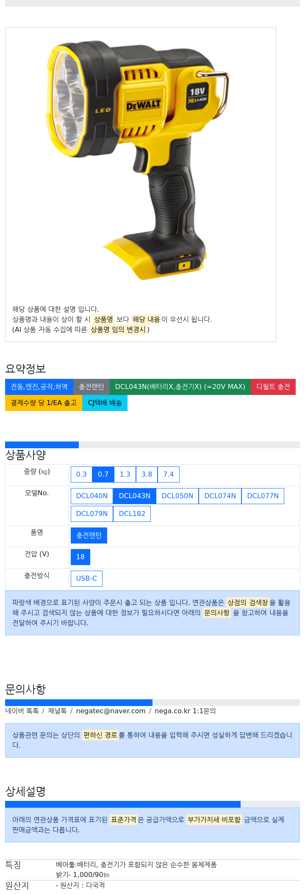Pick the 7.4 kg weight option

(x=169, y=475)
